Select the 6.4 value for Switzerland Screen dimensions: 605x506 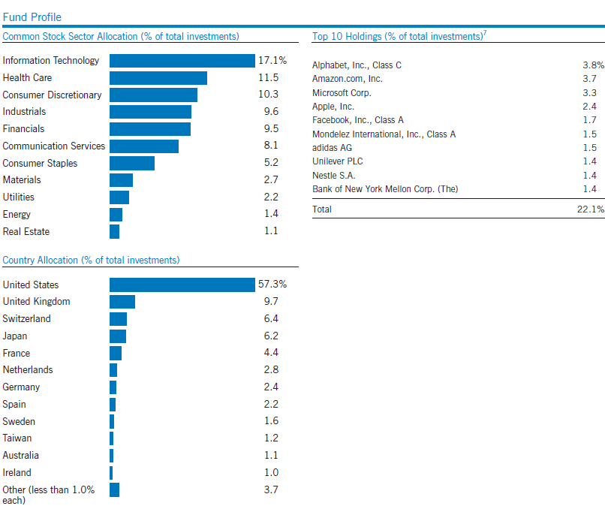(x=271, y=318)
